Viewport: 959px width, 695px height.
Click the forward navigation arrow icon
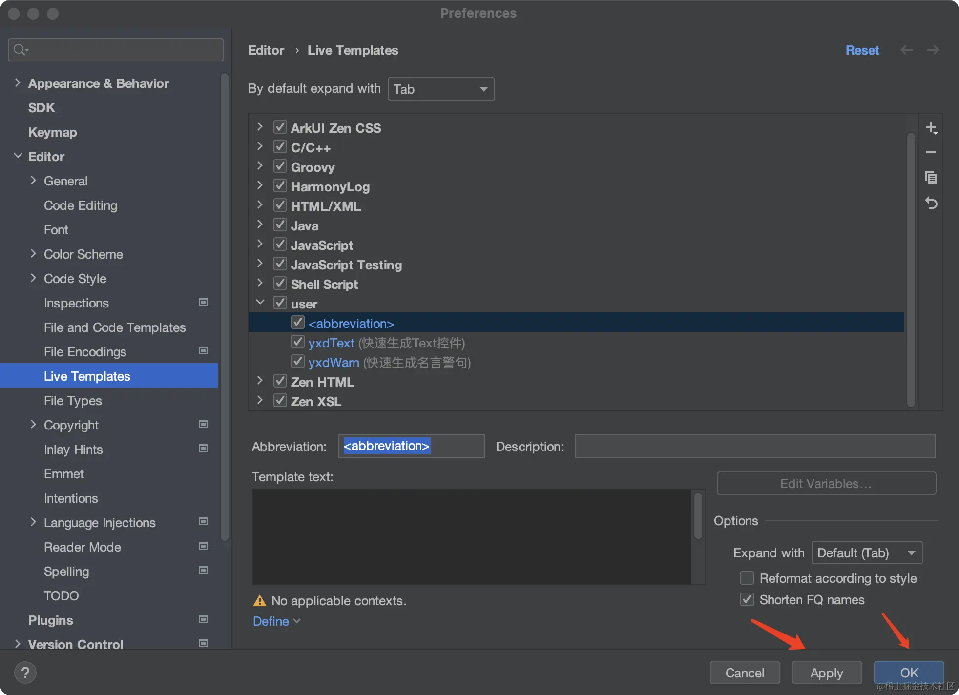click(x=933, y=50)
